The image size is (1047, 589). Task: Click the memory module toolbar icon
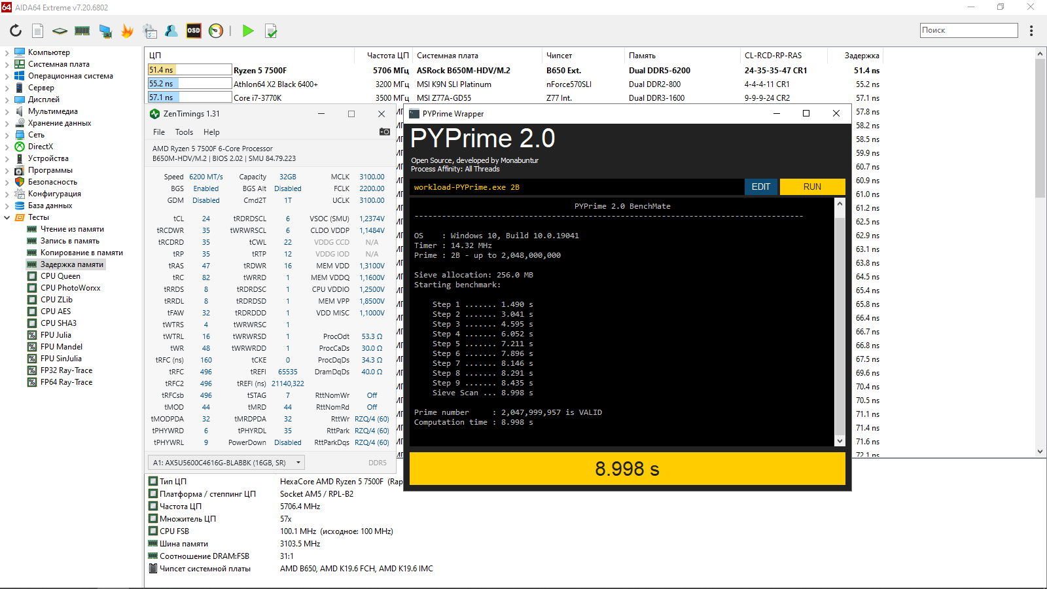click(82, 31)
